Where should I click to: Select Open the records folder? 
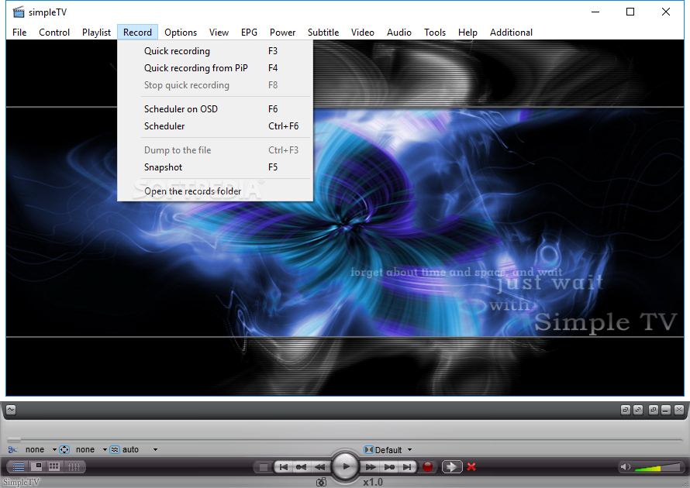click(x=216, y=191)
